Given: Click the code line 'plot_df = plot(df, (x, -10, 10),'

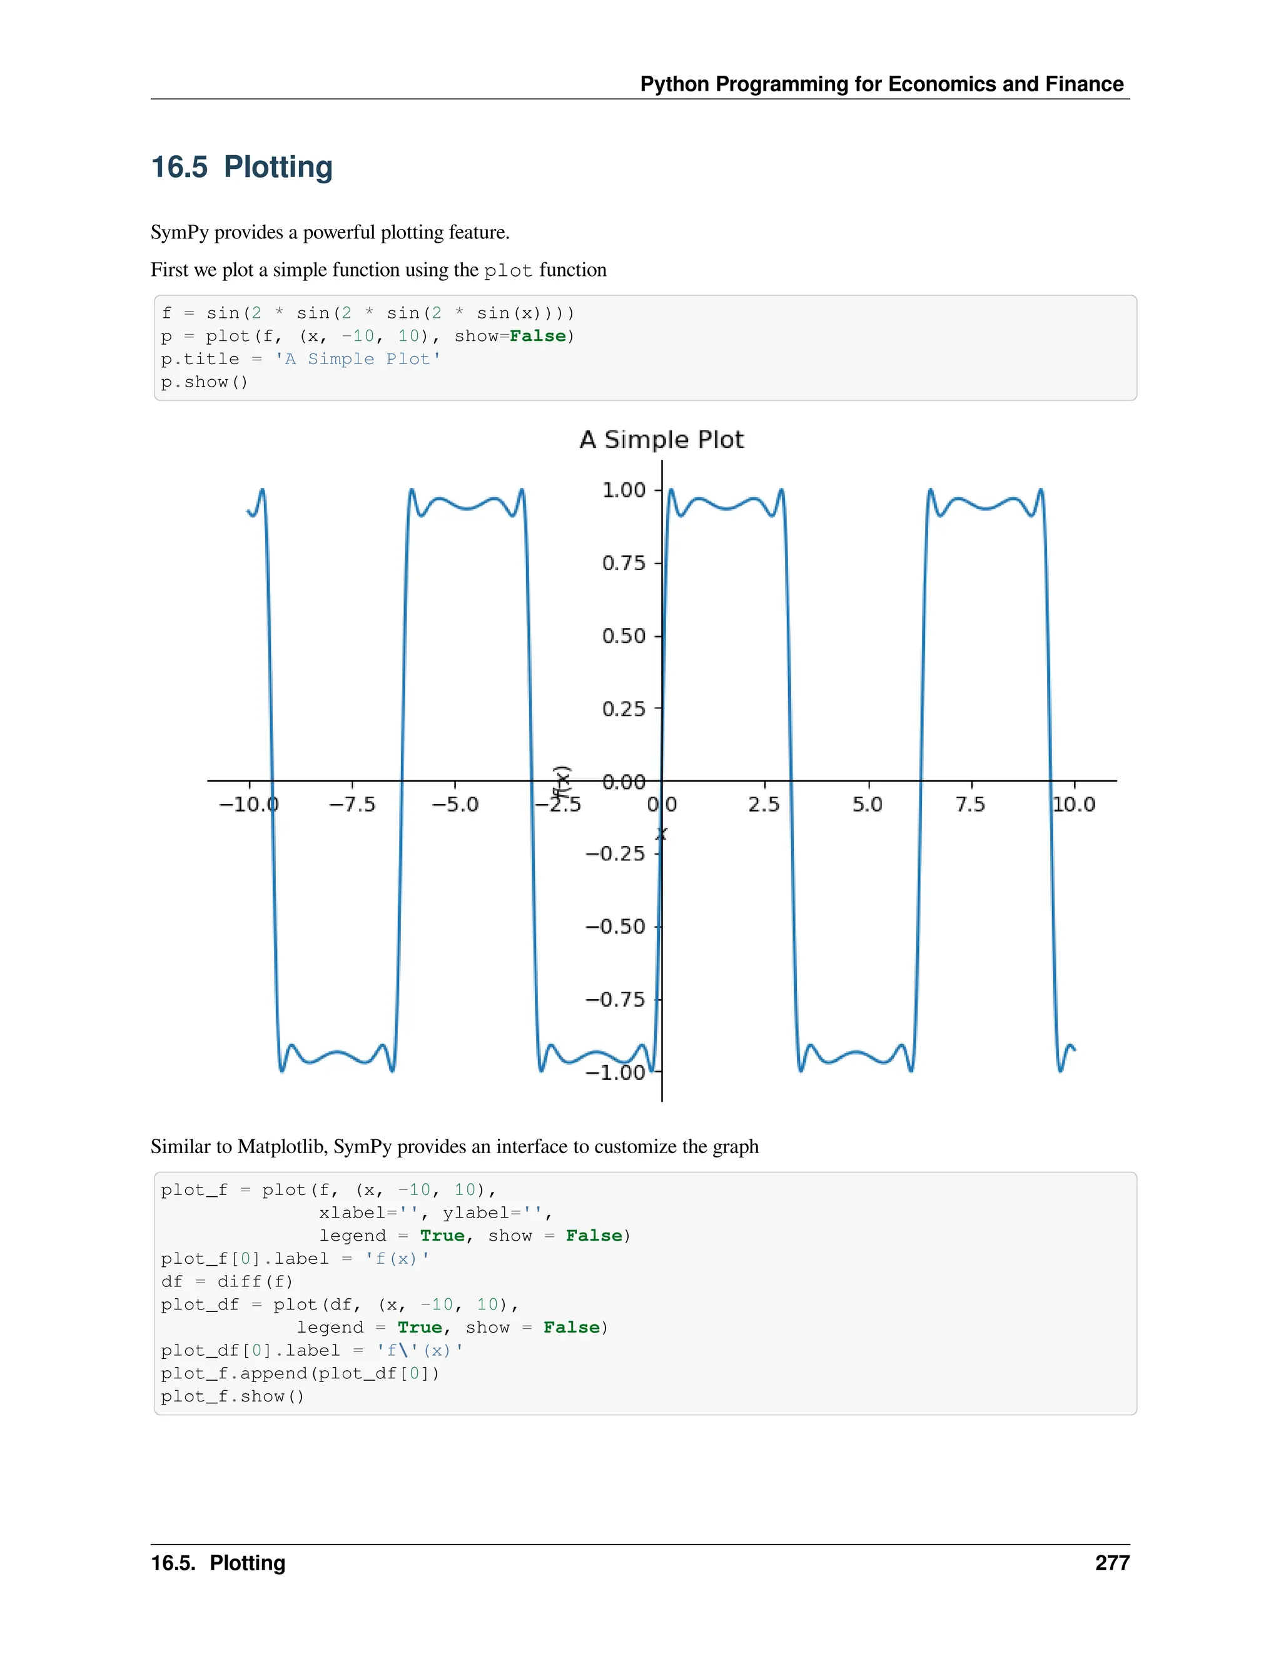Looking at the screenshot, I should tap(340, 1305).
